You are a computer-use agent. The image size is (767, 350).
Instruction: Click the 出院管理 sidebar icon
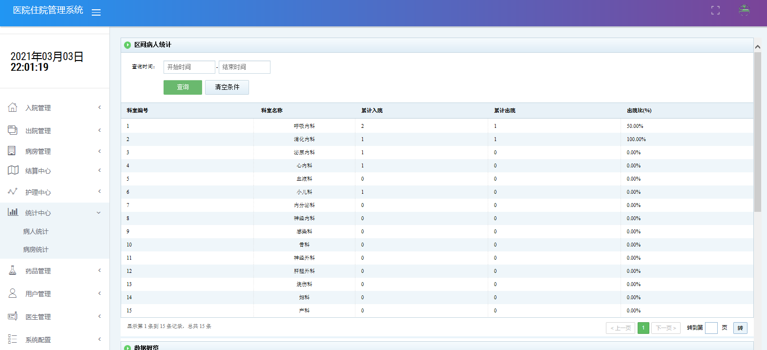pos(13,130)
